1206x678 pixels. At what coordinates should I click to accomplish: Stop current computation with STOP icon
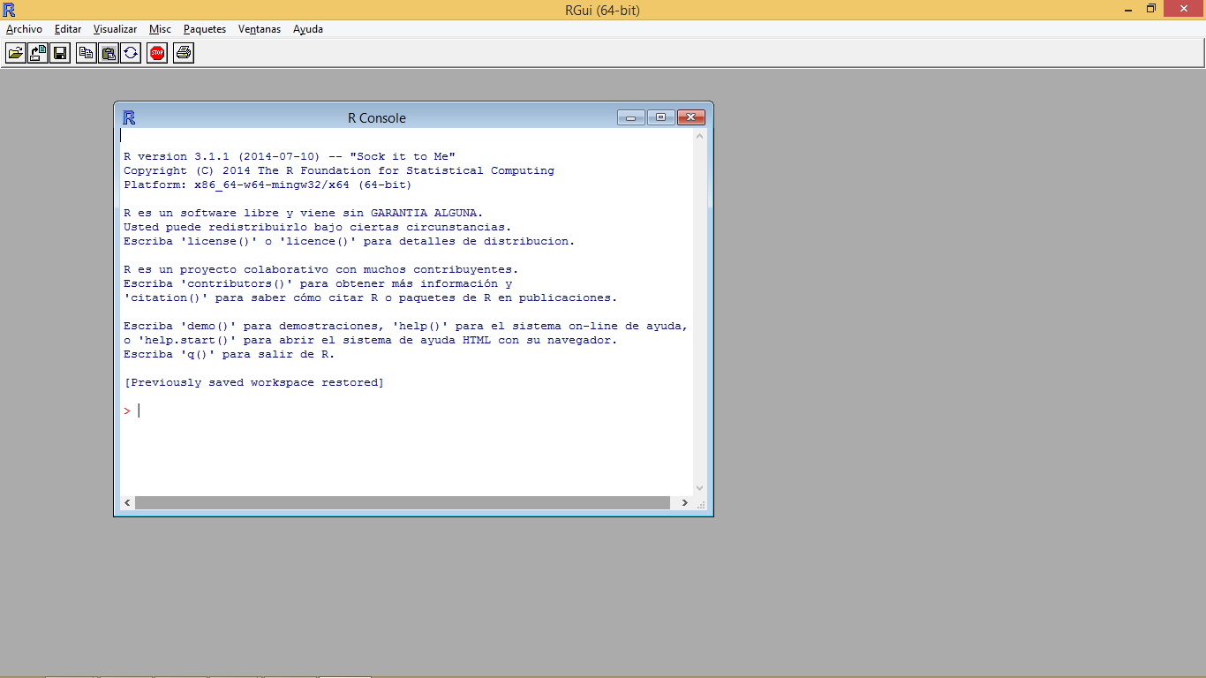157,53
